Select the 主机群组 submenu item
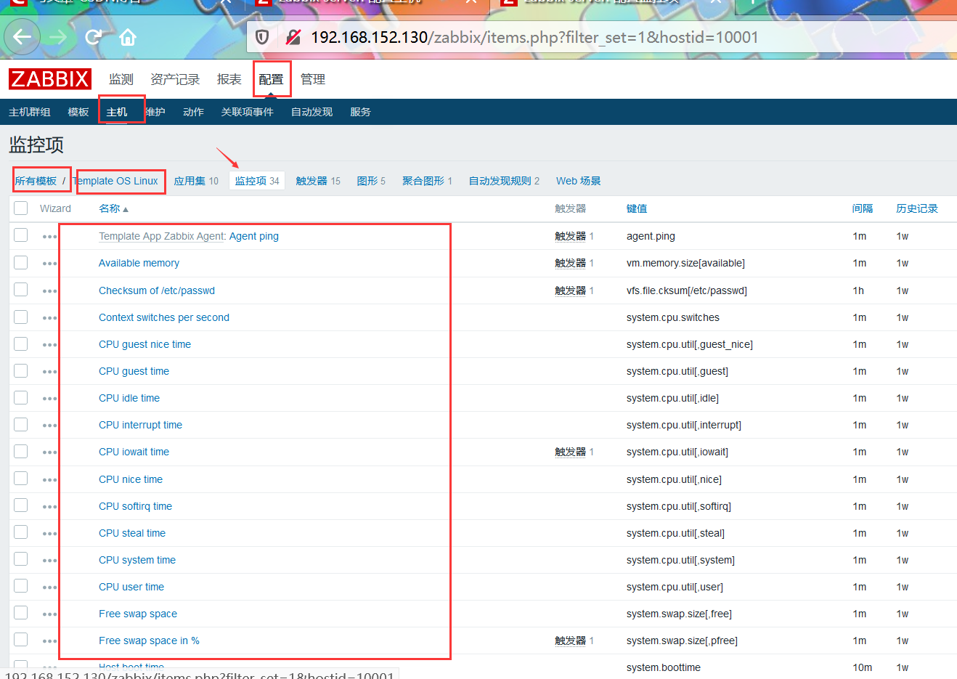Image resolution: width=957 pixels, height=679 pixels. coord(30,112)
